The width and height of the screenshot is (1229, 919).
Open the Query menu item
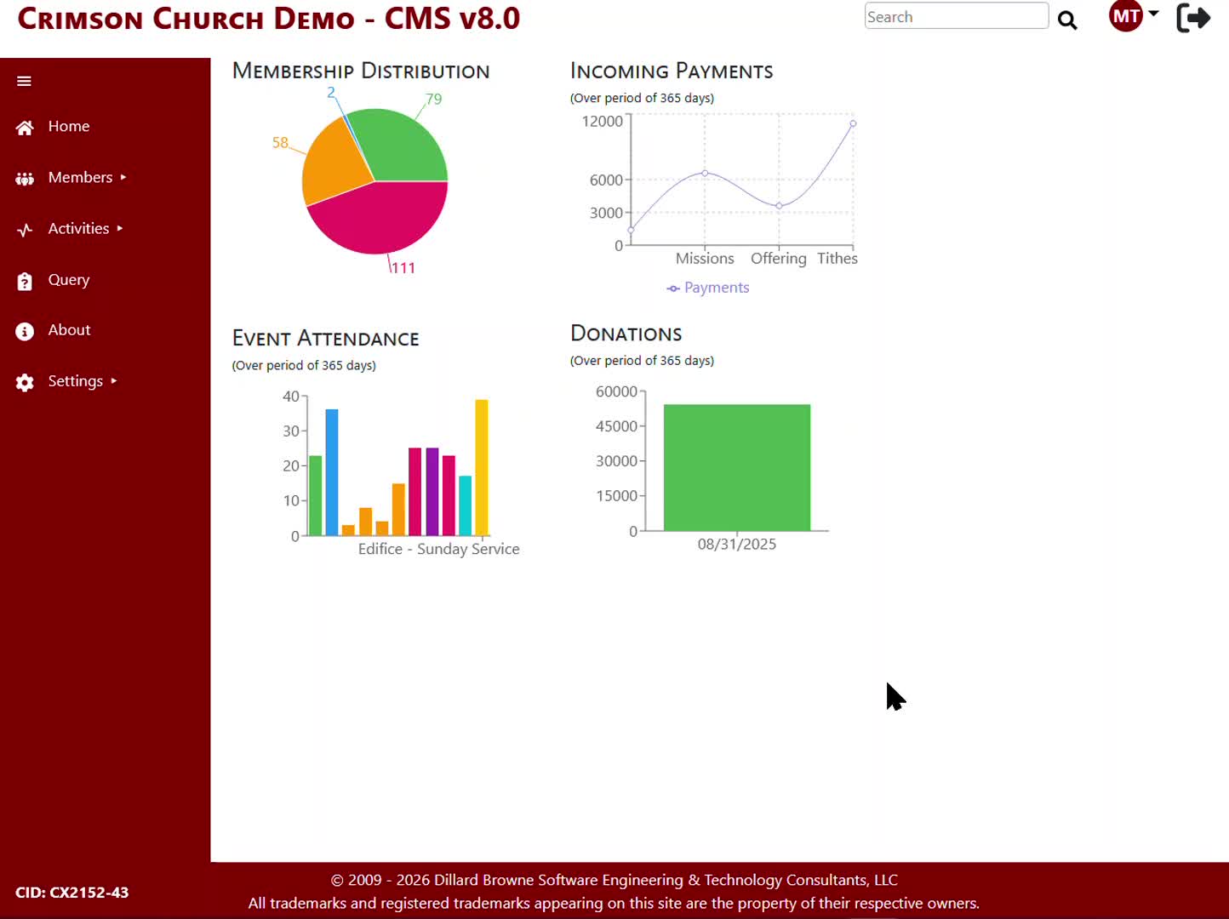pos(69,280)
